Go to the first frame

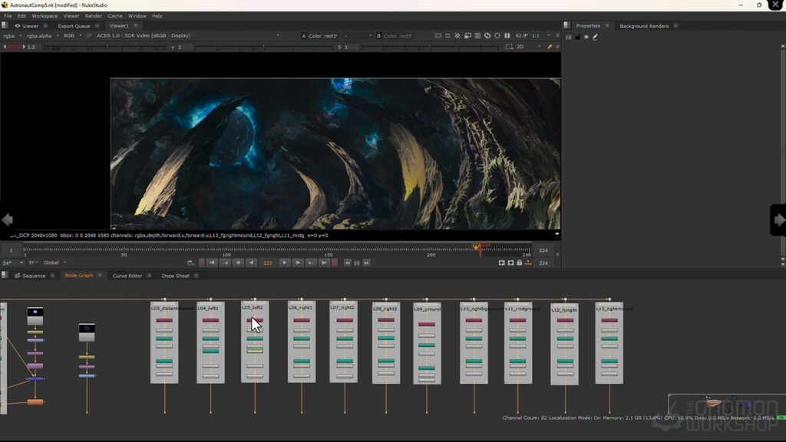pos(212,263)
